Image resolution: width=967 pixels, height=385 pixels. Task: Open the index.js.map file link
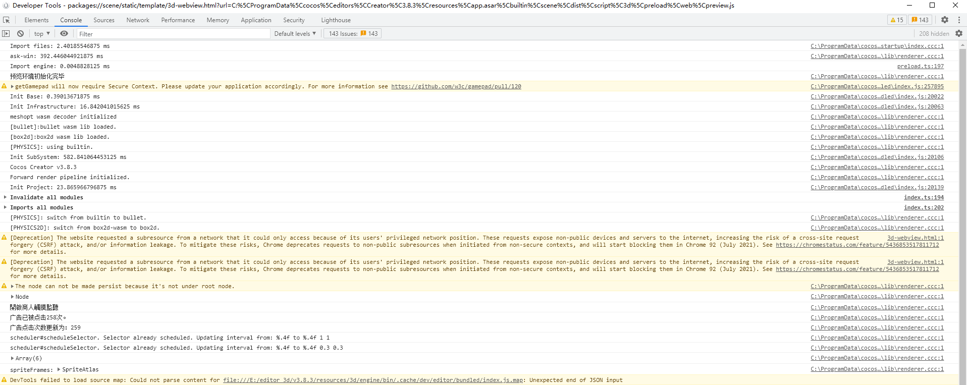(x=373, y=380)
